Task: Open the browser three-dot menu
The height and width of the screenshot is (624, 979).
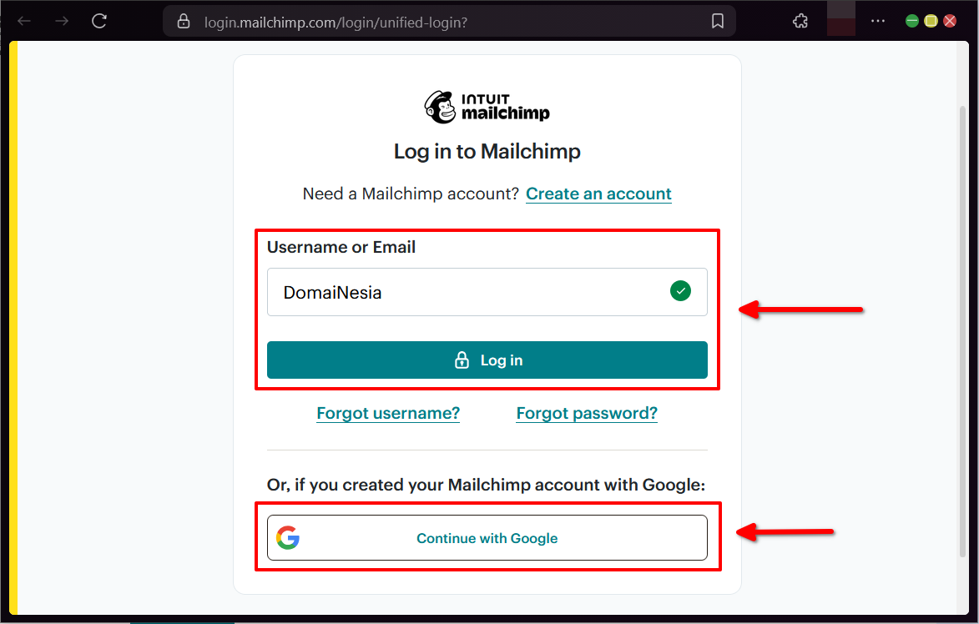Action: coord(877,20)
